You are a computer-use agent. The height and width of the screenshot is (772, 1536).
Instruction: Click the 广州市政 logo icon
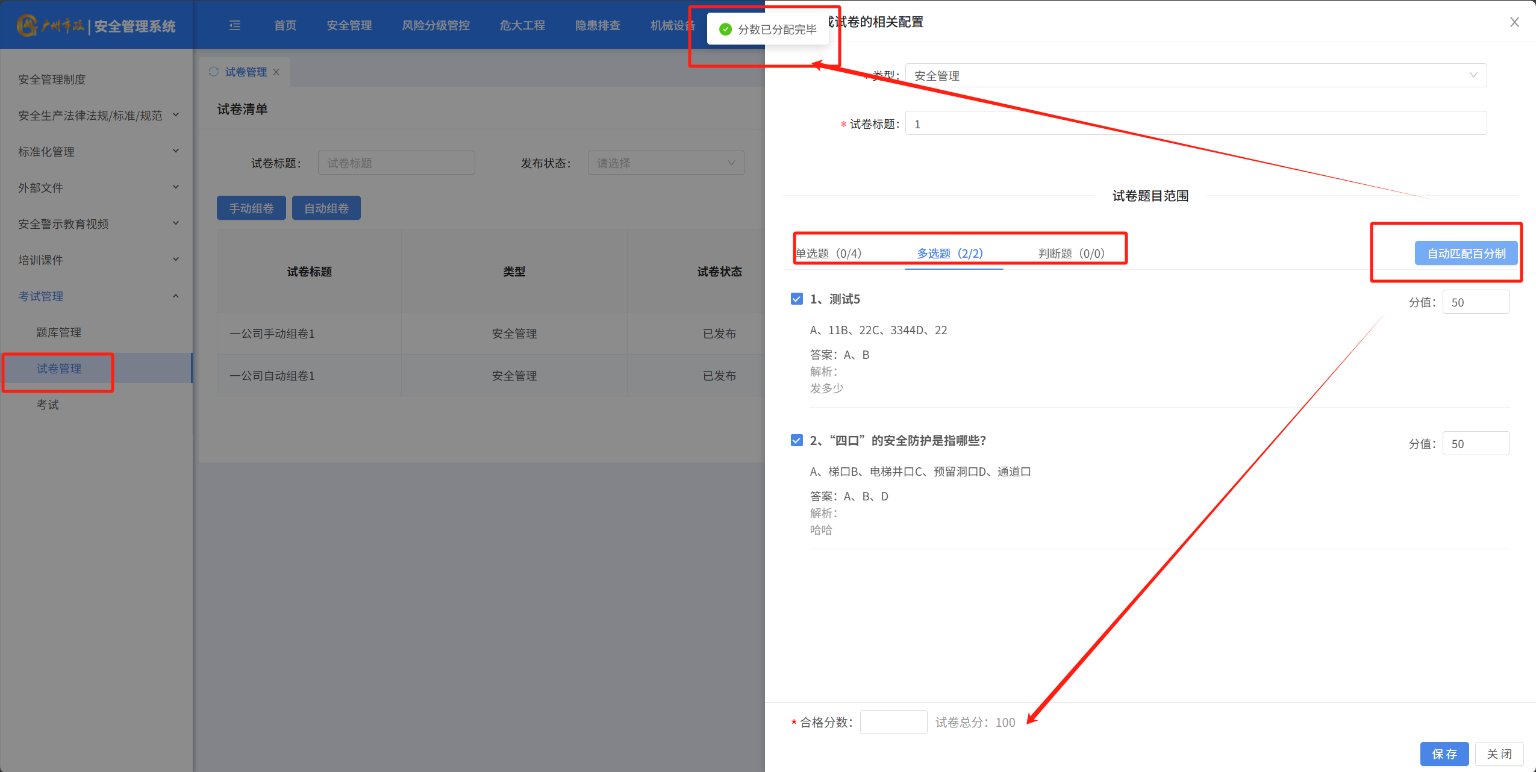(x=27, y=25)
